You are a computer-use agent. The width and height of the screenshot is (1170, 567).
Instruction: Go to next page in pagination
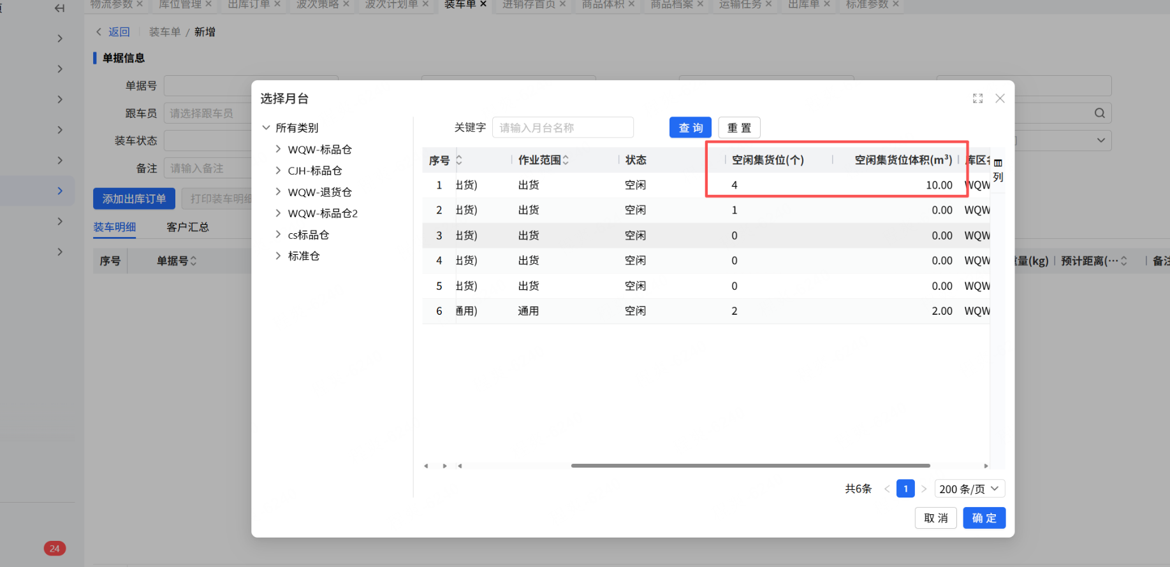pyautogui.click(x=924, y=489)
